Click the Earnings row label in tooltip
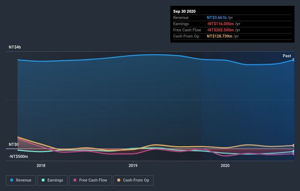Screen dimensions: 300x191 point(181,24)
